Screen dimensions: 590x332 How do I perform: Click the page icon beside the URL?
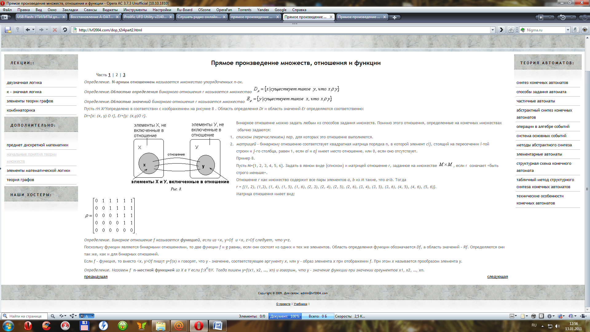[75, 30]
